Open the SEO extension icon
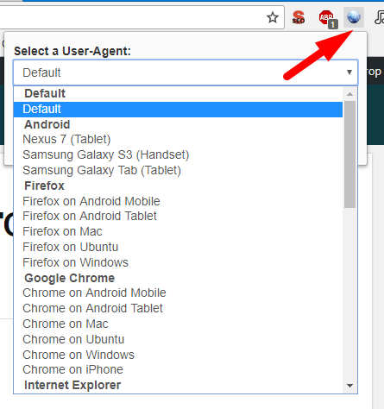The image size is (384, 409). (299, 17)
